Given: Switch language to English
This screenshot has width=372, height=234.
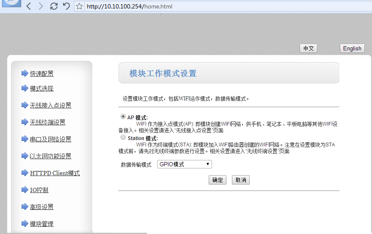Looking at the screenshot, I should (x=352, y=48).
